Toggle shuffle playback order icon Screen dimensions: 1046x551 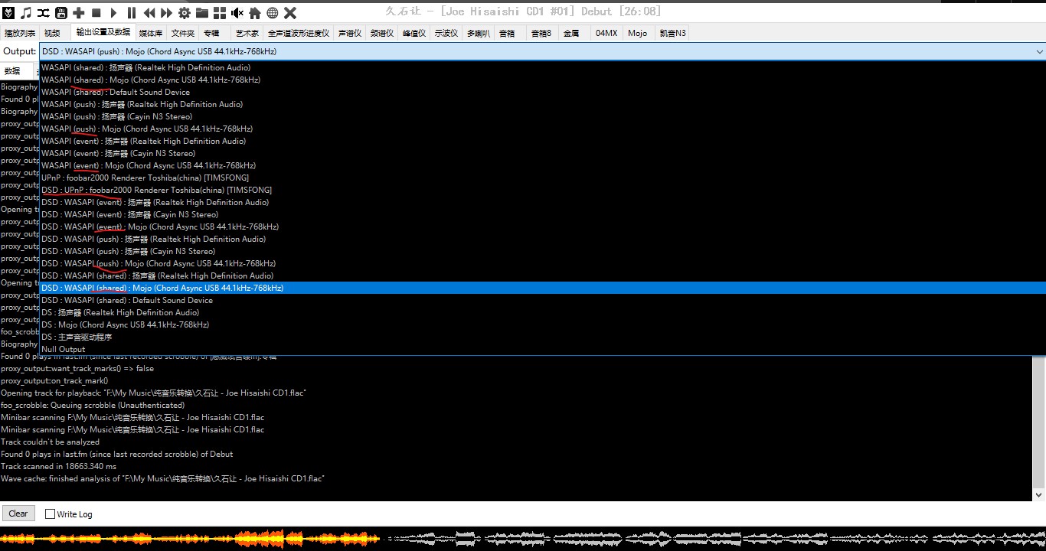[44, 12]
